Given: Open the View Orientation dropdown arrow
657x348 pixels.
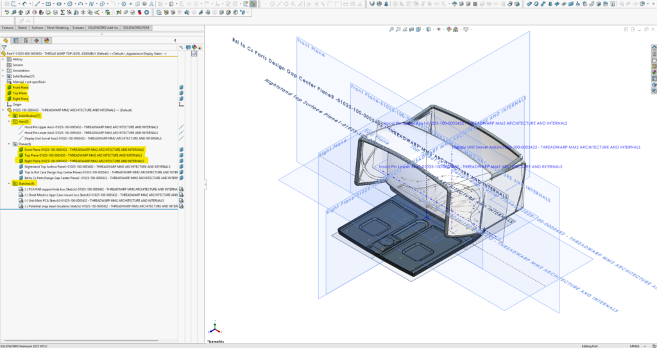Looking at the screenshot, I should 423,30.
